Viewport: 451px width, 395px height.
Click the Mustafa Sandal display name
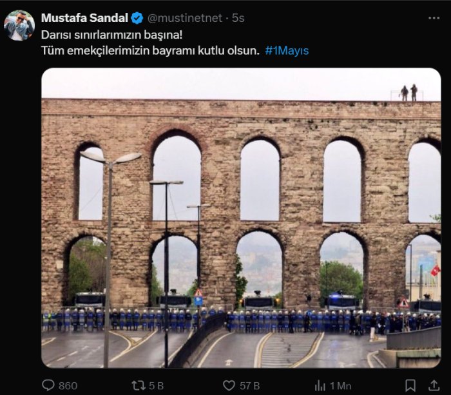[x=85, y=18]
